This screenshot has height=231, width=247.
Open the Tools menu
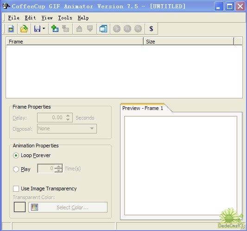coord(65,18)
